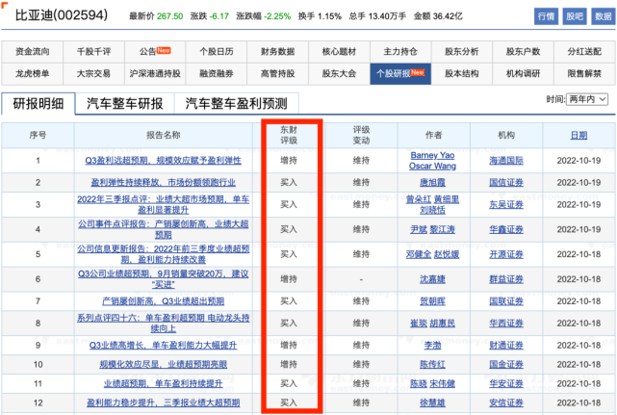Select 融资融券 menu item
Viewport: 617px width, 415px height.
point(217,73)
